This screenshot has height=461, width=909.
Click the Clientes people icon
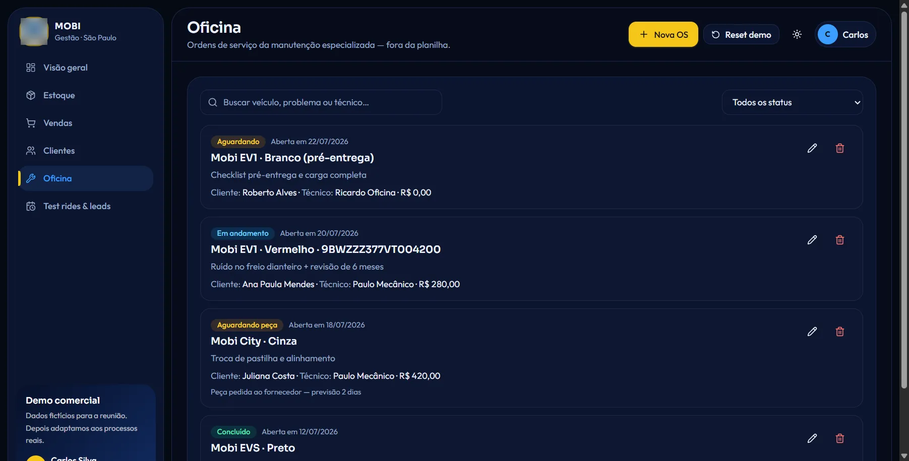click(x=31, y=151)
